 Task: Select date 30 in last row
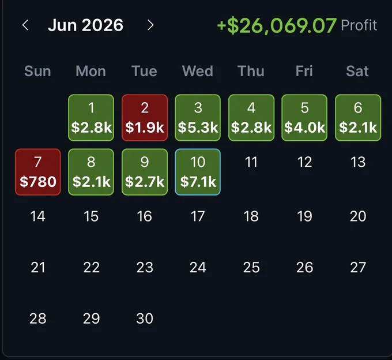coord(145,318)
